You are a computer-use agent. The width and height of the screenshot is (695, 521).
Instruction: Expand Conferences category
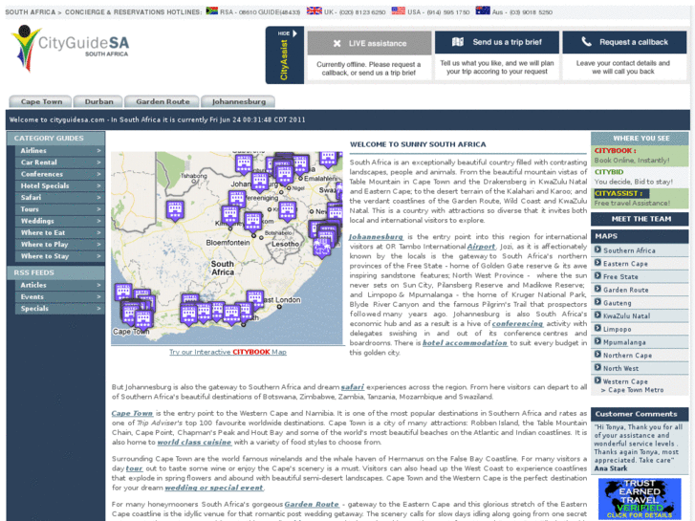click(x=60, y=174)
